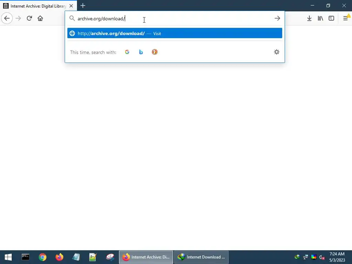This screenshot has width=352, height=264.
Task: Minimize the Firefox window
Action: pos(312,5)
